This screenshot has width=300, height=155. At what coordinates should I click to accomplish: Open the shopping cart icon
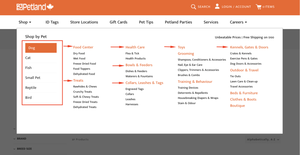[x=258, y=7]
